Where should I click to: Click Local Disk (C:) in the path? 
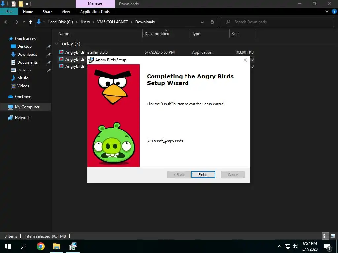[60, 22]
